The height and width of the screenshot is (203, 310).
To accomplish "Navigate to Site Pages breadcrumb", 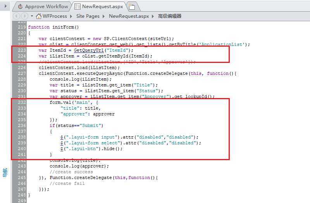I will click(88, 16).
